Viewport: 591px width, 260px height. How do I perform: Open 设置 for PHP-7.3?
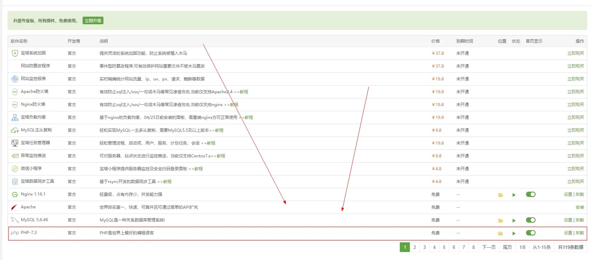coord(568,233)
